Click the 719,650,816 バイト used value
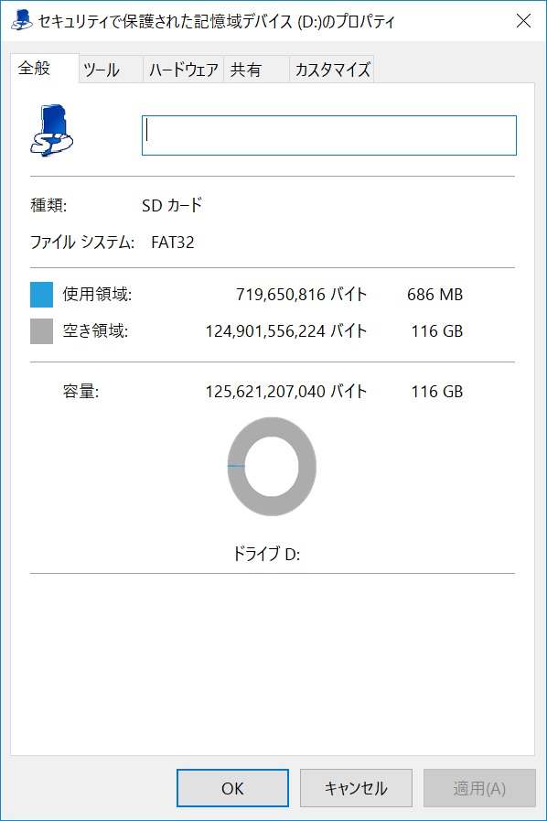547x821 pixels. coord(302,295)
